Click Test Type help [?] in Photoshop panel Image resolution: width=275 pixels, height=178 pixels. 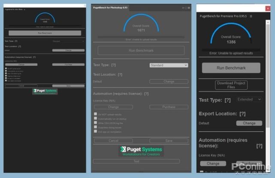pyautogui.click(x=113, y=65)
